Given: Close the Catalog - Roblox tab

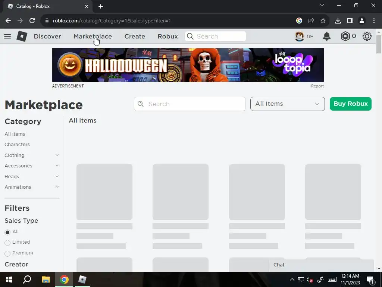Looking at the screenshot, I should point(87,6).
